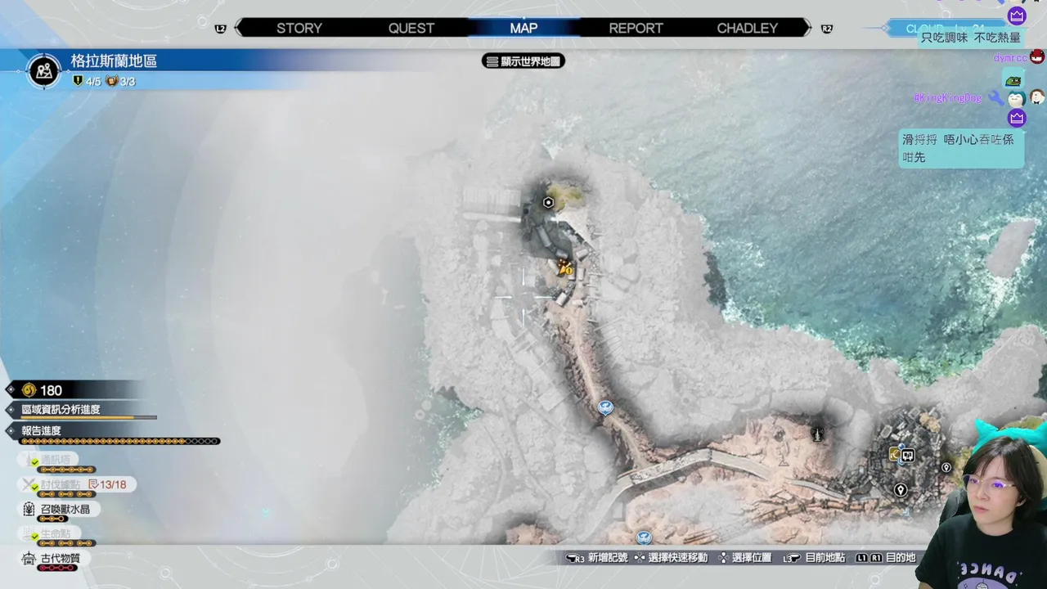
Task: Click the communication tower icon on the map
Action: click(x=817, y=433)
